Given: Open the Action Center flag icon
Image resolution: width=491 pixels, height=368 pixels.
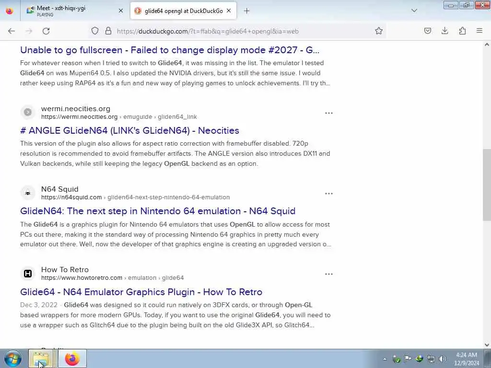Looking at the screenshot, I should 408,359.
